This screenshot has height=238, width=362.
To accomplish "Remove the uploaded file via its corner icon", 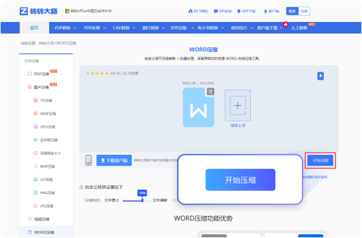I will click(210, 92).
